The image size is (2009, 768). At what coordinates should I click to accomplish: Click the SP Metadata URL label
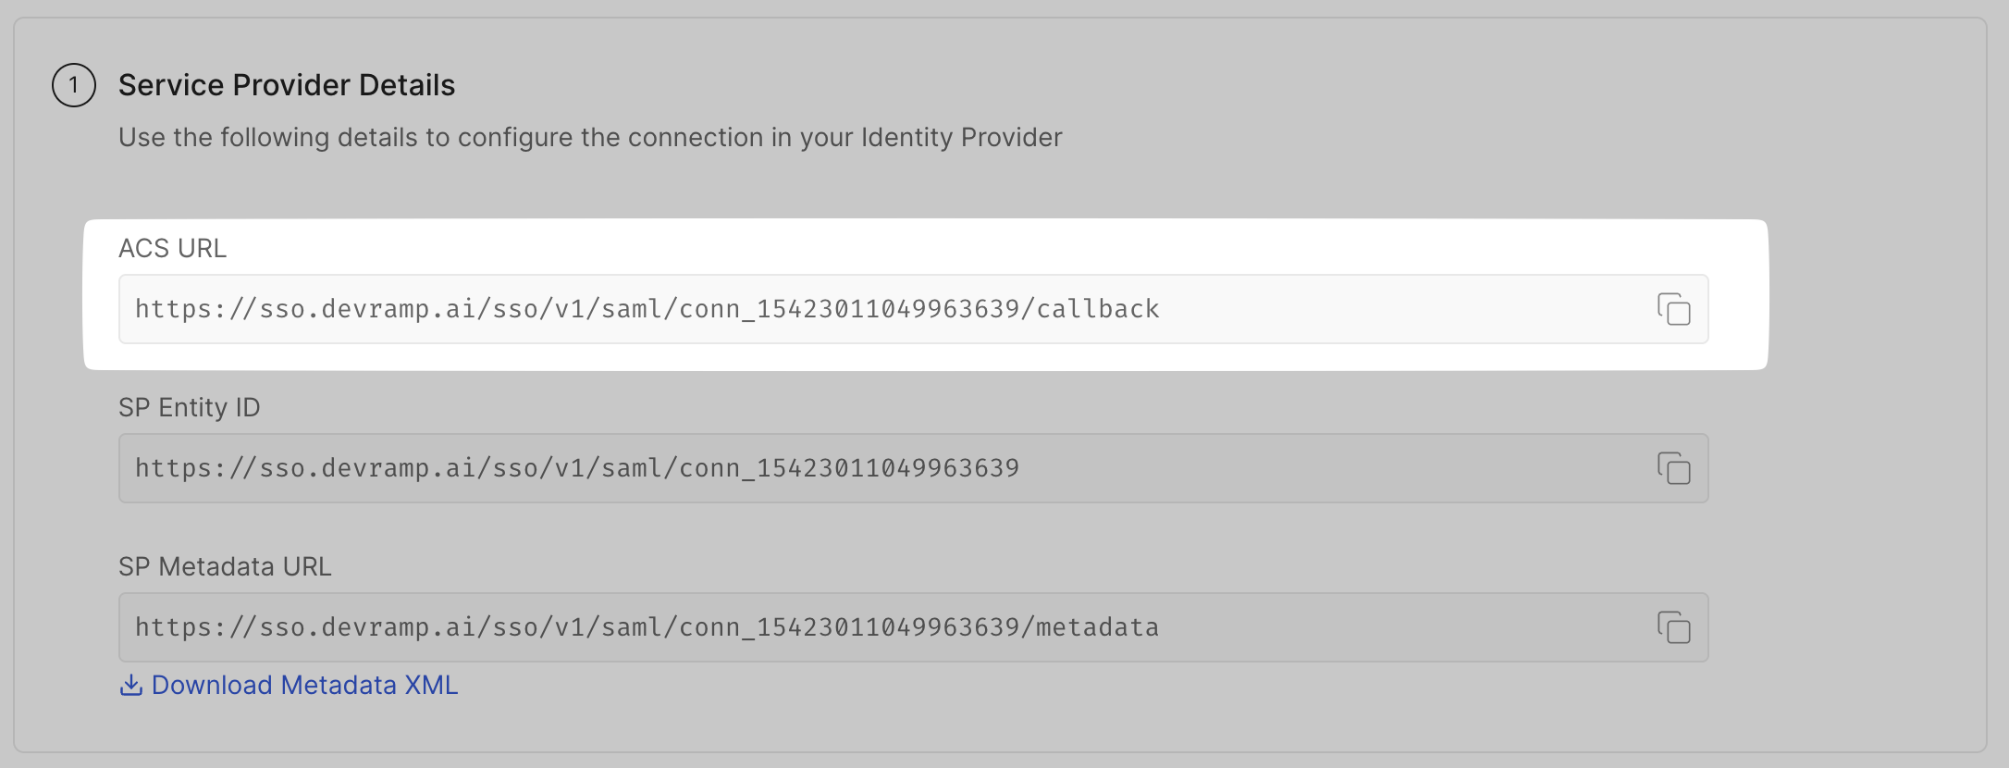tap(225, 565)
